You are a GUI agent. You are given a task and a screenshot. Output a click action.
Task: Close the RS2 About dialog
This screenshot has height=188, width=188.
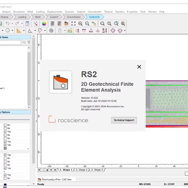[x=139, y=67]
